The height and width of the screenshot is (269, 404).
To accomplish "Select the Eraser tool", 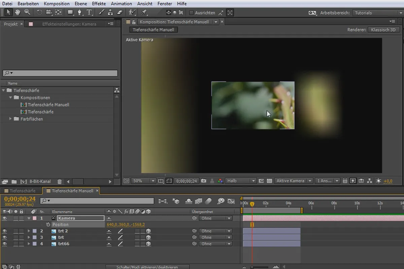I will 120,12.
